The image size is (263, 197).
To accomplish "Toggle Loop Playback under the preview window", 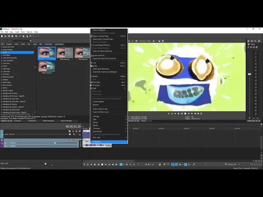I will (x=172, y=114).
